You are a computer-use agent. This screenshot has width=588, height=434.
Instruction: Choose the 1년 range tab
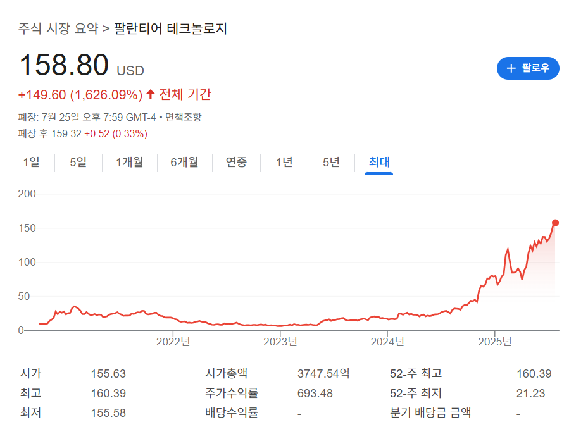(x=284, y=163)
